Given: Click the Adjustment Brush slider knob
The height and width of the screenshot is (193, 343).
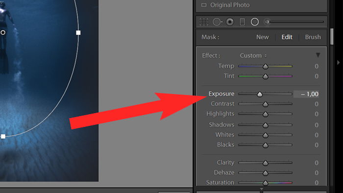Looking at the screenshot, I should pyautogui.click(x=267, y=22).
